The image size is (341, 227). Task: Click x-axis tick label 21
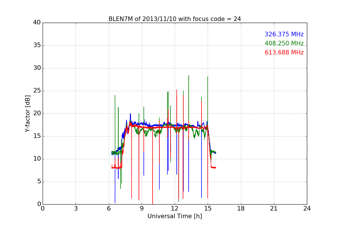pos(274,208)
